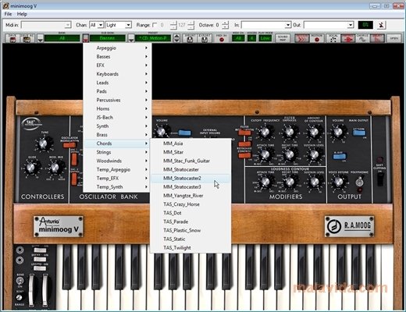Viewport: 406px width, 312px height.
Task: Click the highlighted red icon left of Chorus
Action: point(348,38)
